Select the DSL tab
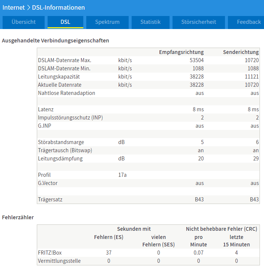 pos(65,22)
